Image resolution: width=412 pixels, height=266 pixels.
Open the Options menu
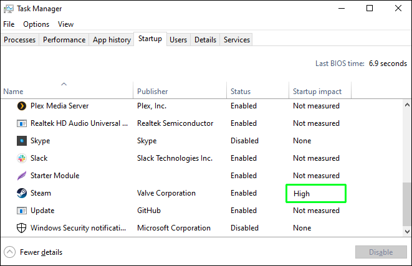tap(36, 24)
